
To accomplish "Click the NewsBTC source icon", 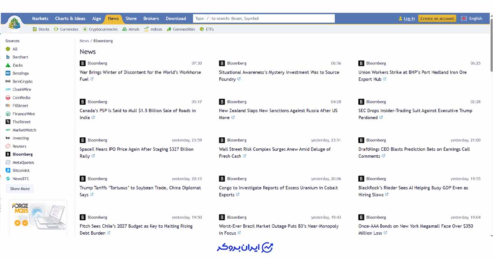I will click(8, 178).
